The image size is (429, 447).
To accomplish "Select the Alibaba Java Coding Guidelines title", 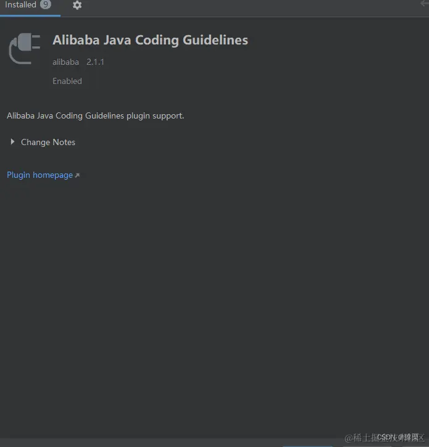I will pyautogui.click(x=150, y=40).
